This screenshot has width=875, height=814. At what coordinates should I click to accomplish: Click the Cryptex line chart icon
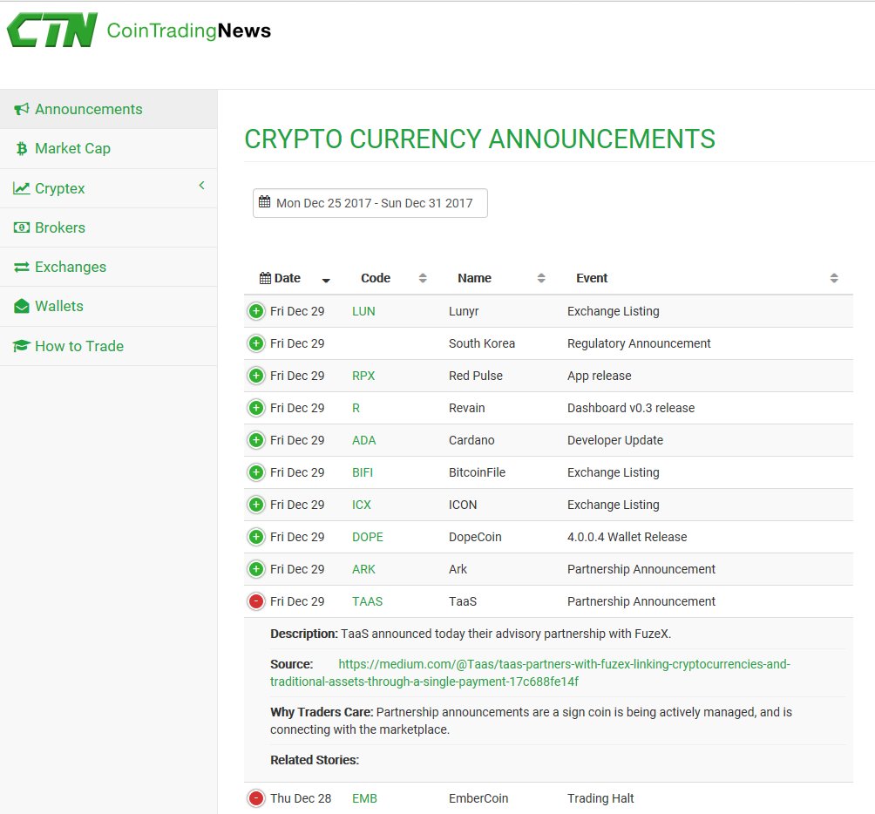point(21,188)
